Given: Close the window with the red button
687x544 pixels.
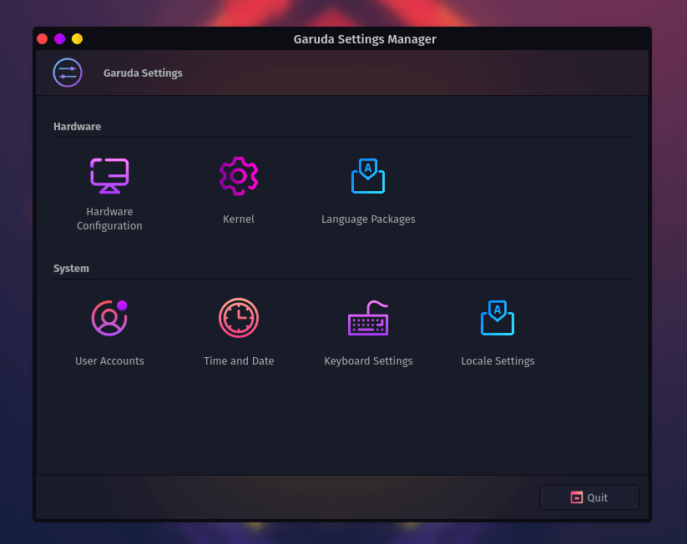Looking at the screenshot, I should pos(43,39).
